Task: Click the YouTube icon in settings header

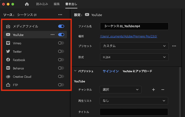Action: point(87,15)
